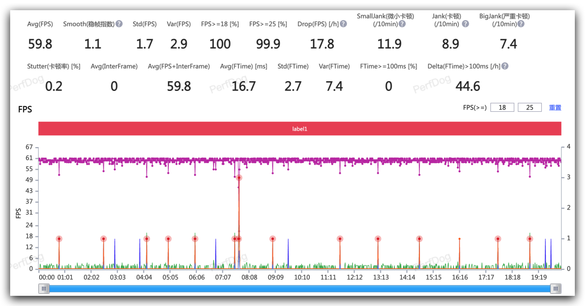Click the jank marker at the tall spike peak
This screenshot has height=306, width=585.
[239, 178]
